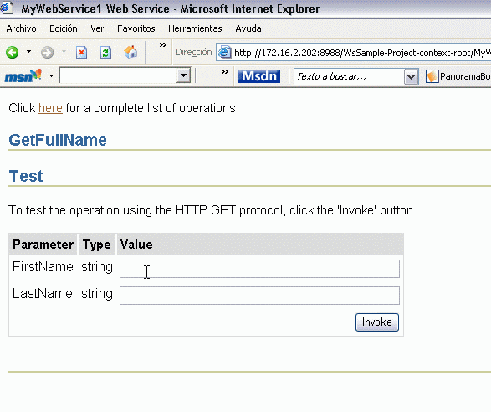Click the Invoke button

click(377, 322)
